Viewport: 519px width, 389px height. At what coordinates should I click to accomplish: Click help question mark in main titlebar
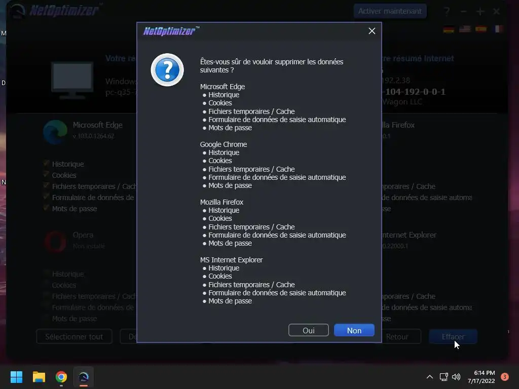pos(447,12)
